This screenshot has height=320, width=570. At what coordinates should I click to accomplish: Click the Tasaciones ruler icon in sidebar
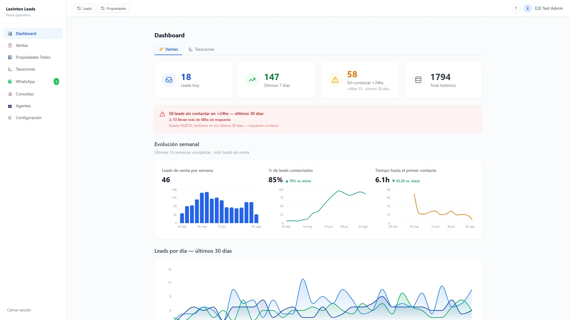click(10, 69)
